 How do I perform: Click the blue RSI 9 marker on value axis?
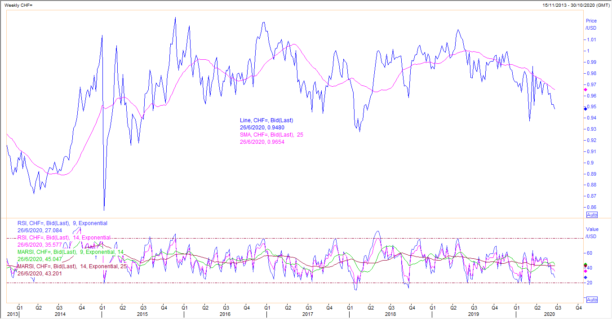pyautogui.click(x=585, y=278)
